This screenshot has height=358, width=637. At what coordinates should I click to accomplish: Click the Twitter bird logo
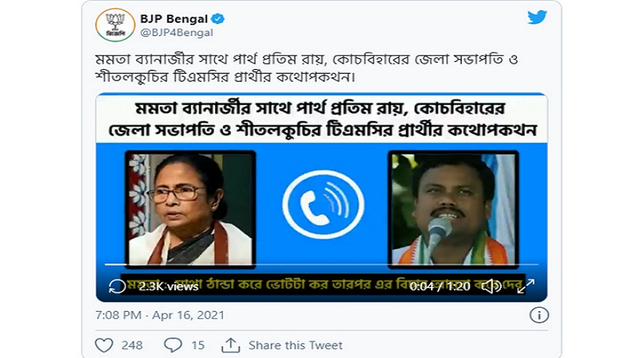coord(537,18)
